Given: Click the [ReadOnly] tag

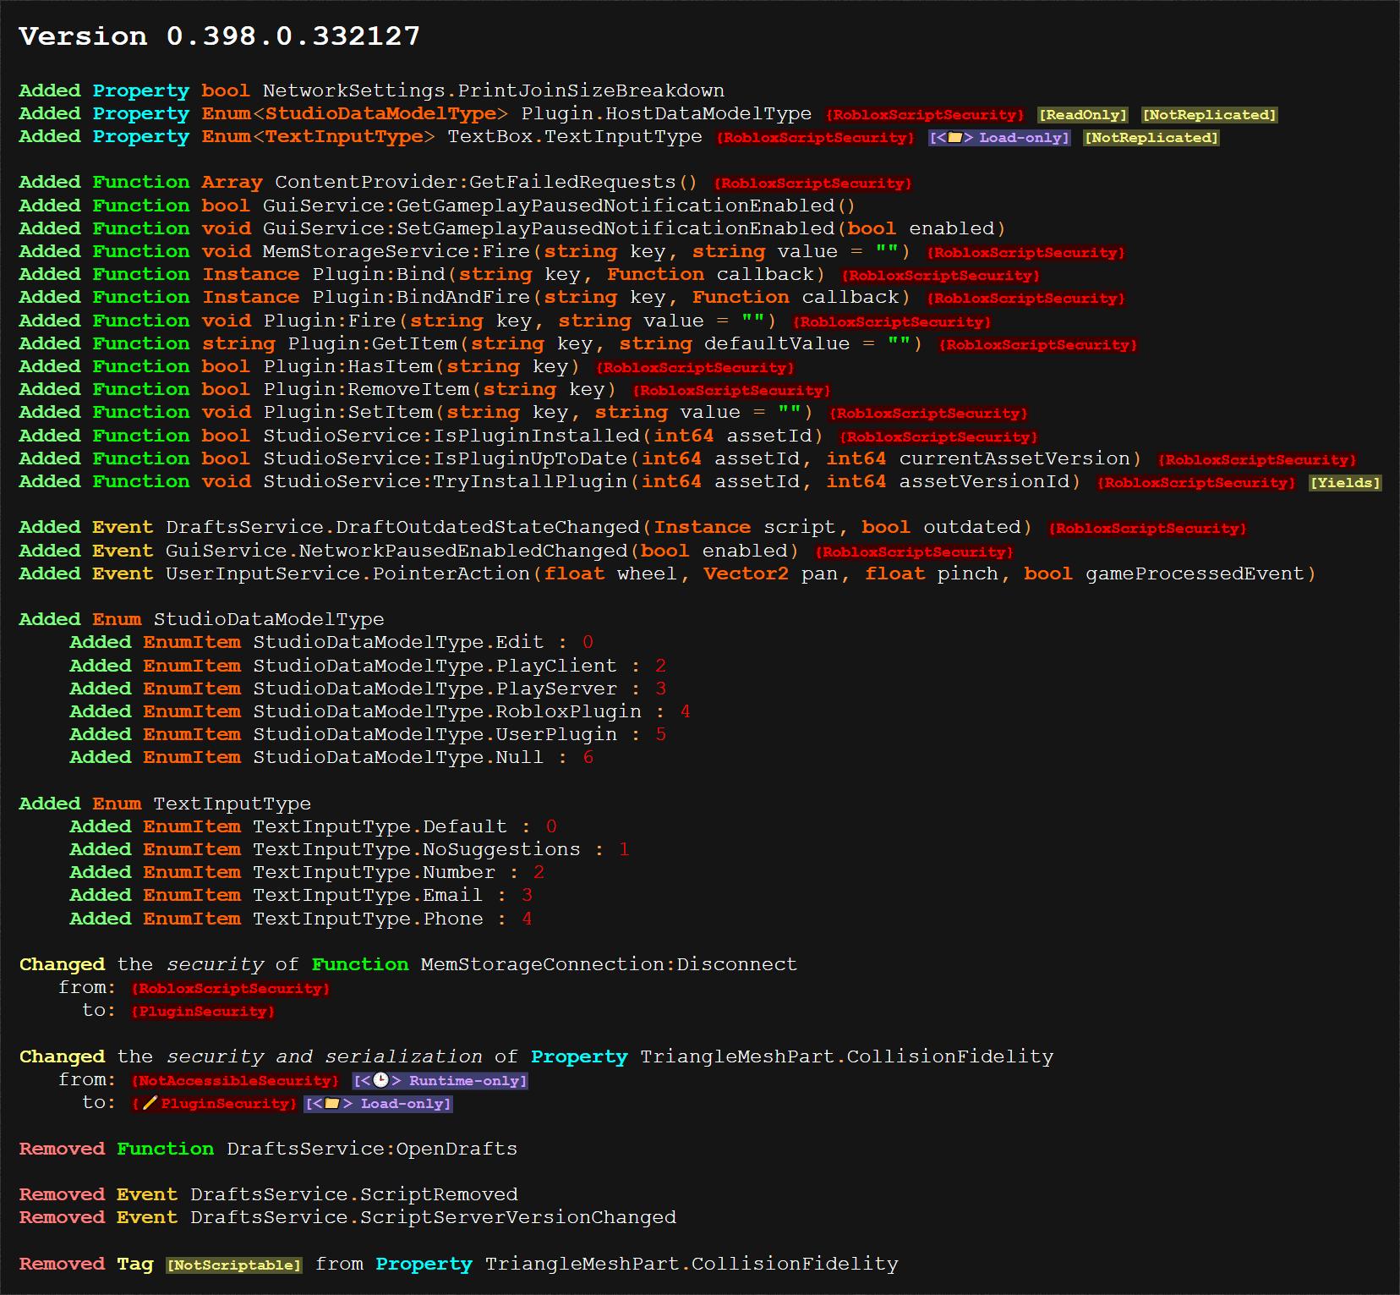Looking at the screenshot, I should (x=1083, y=114).
